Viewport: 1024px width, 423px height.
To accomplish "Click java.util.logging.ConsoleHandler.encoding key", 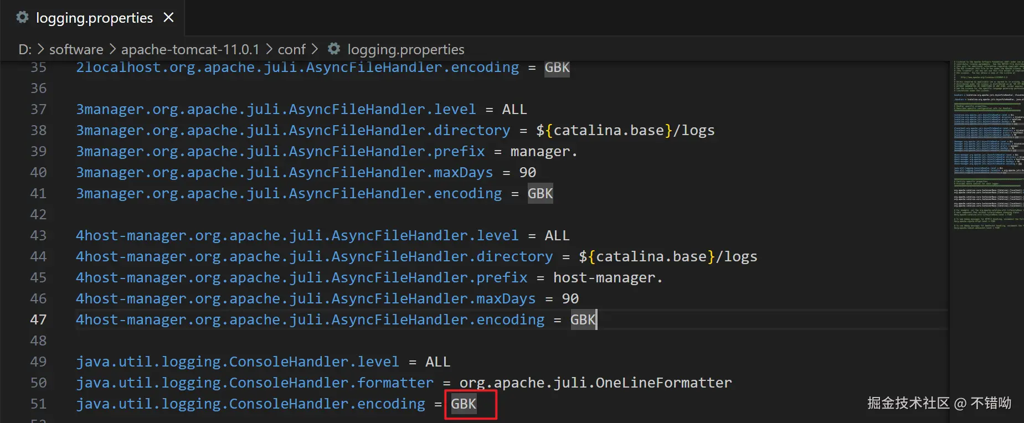I will tap(250, 404).
